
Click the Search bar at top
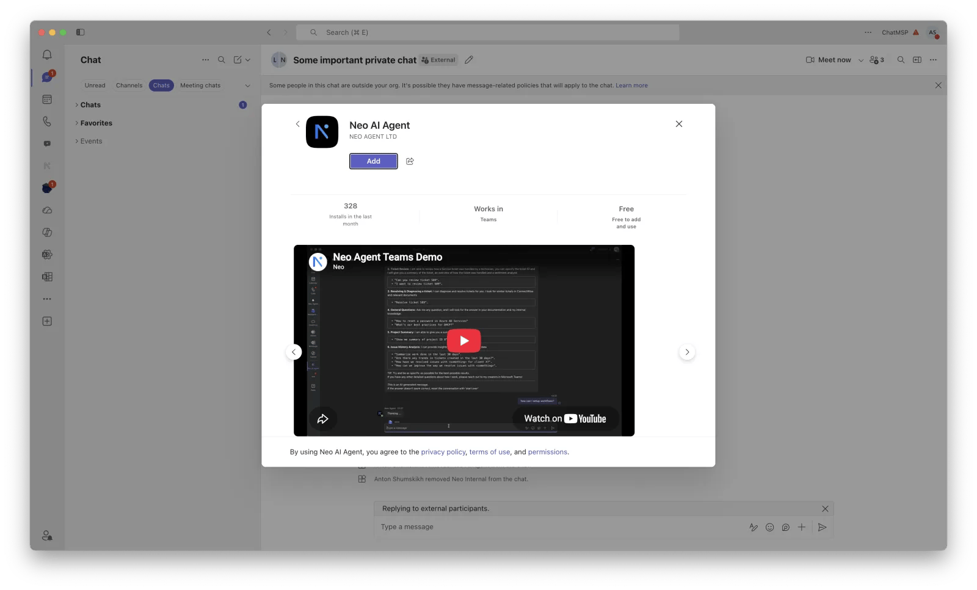(x=487, y=32)
